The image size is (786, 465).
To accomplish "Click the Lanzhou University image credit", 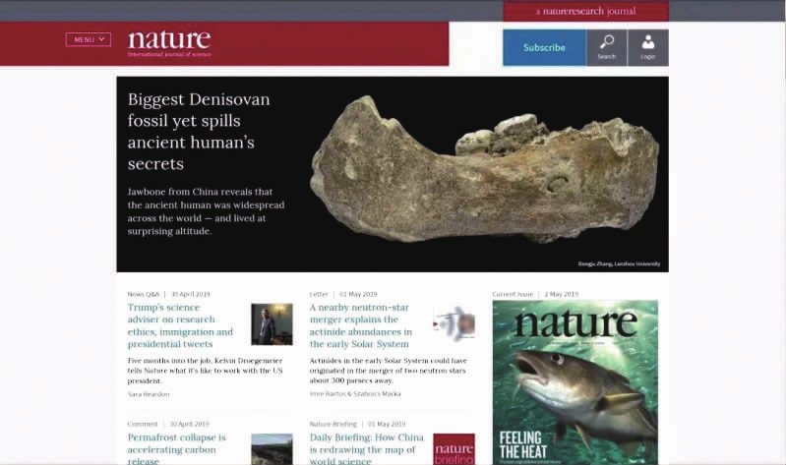I will 619,263.
